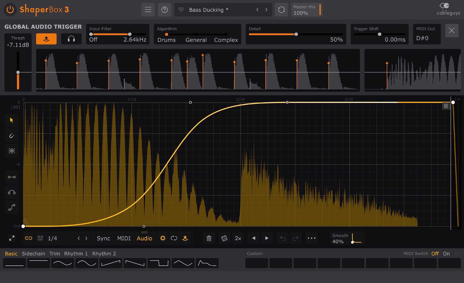Click the trash icon to clear the curve
Viewport: 464px width, 283px height.
tap(209, 238)
